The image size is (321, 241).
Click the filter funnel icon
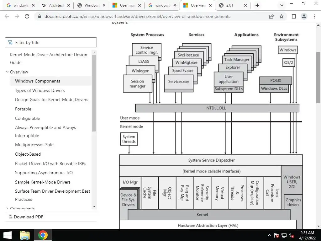10,42
